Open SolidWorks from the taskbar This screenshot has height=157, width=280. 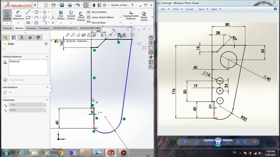click(x=111, y=153)
